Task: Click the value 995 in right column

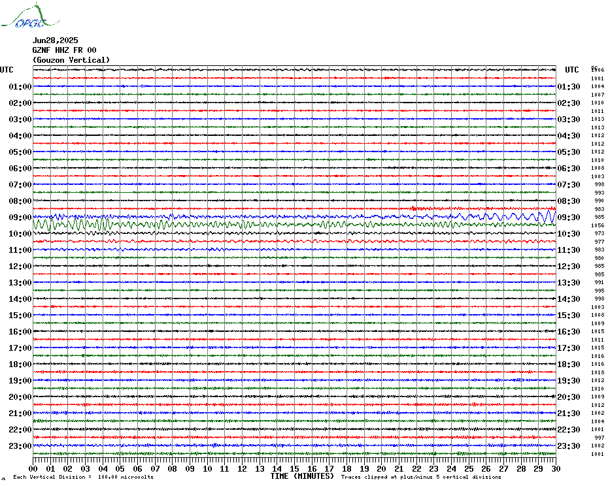Action: (600, 291)
